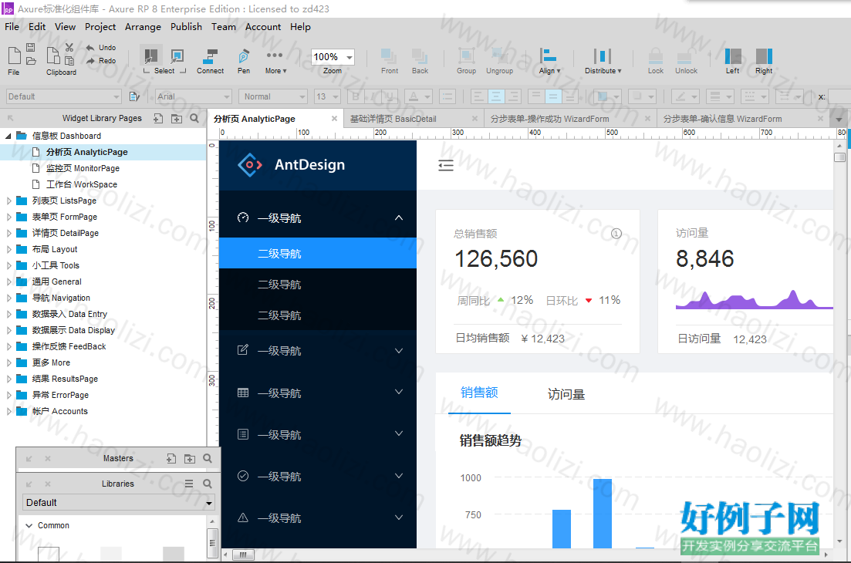
Task: Click the info icon on 总销售额 card
Action: click(x=616, y=233)
